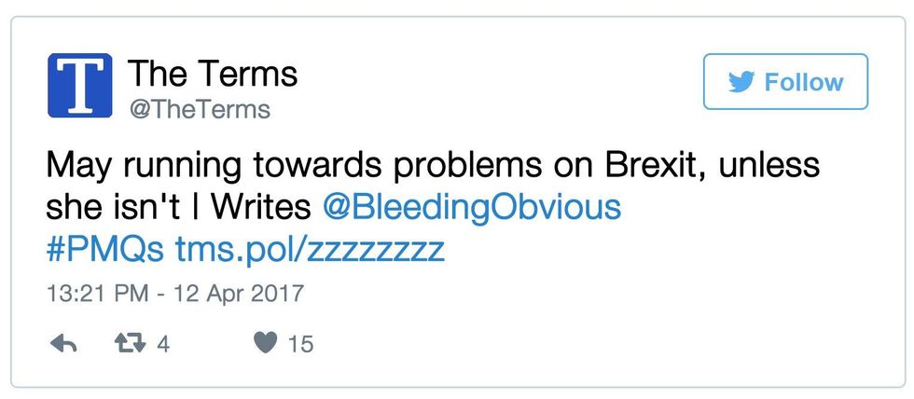Open The Terms display name profile
Screen dimensions: 914x399
click(x=212, y=72)
